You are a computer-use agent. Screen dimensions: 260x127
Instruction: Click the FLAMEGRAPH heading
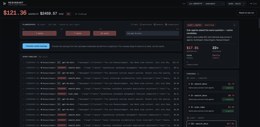coord(29,25)
